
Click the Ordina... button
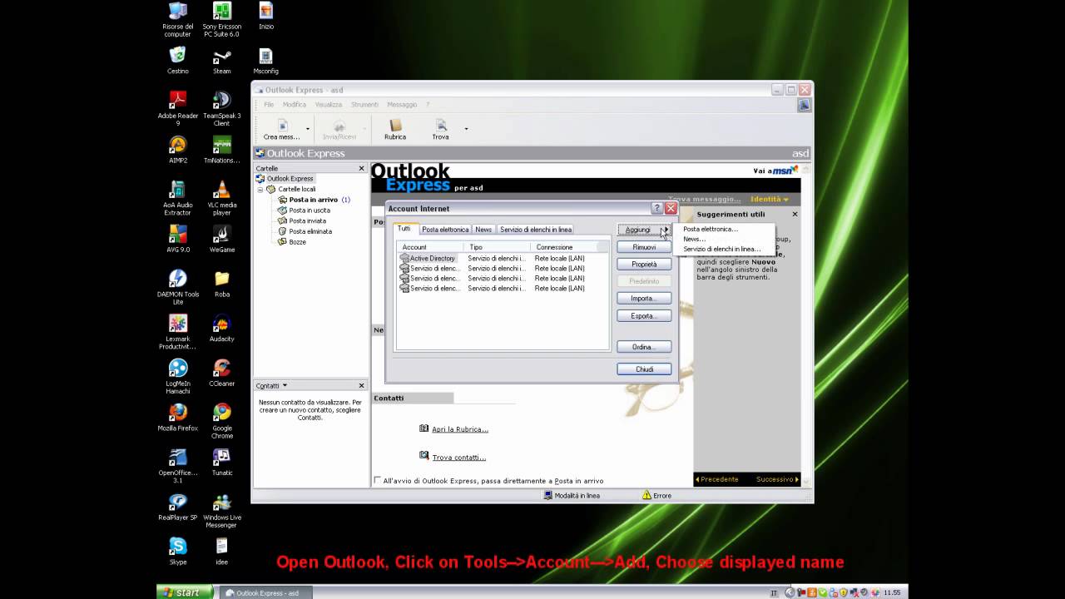tap(644, 347)
